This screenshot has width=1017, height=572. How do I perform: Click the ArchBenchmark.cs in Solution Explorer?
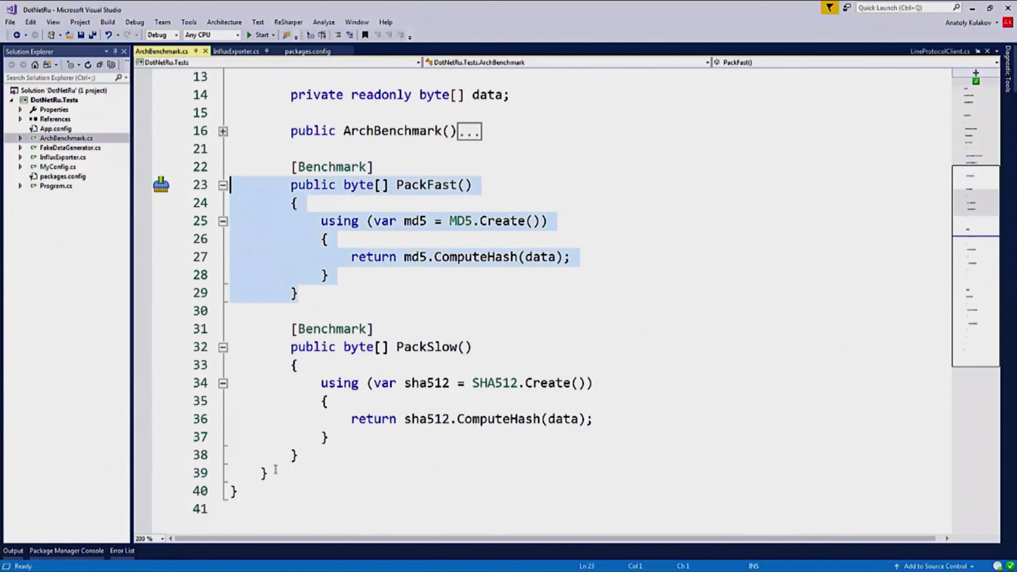(x=66, y=138)
